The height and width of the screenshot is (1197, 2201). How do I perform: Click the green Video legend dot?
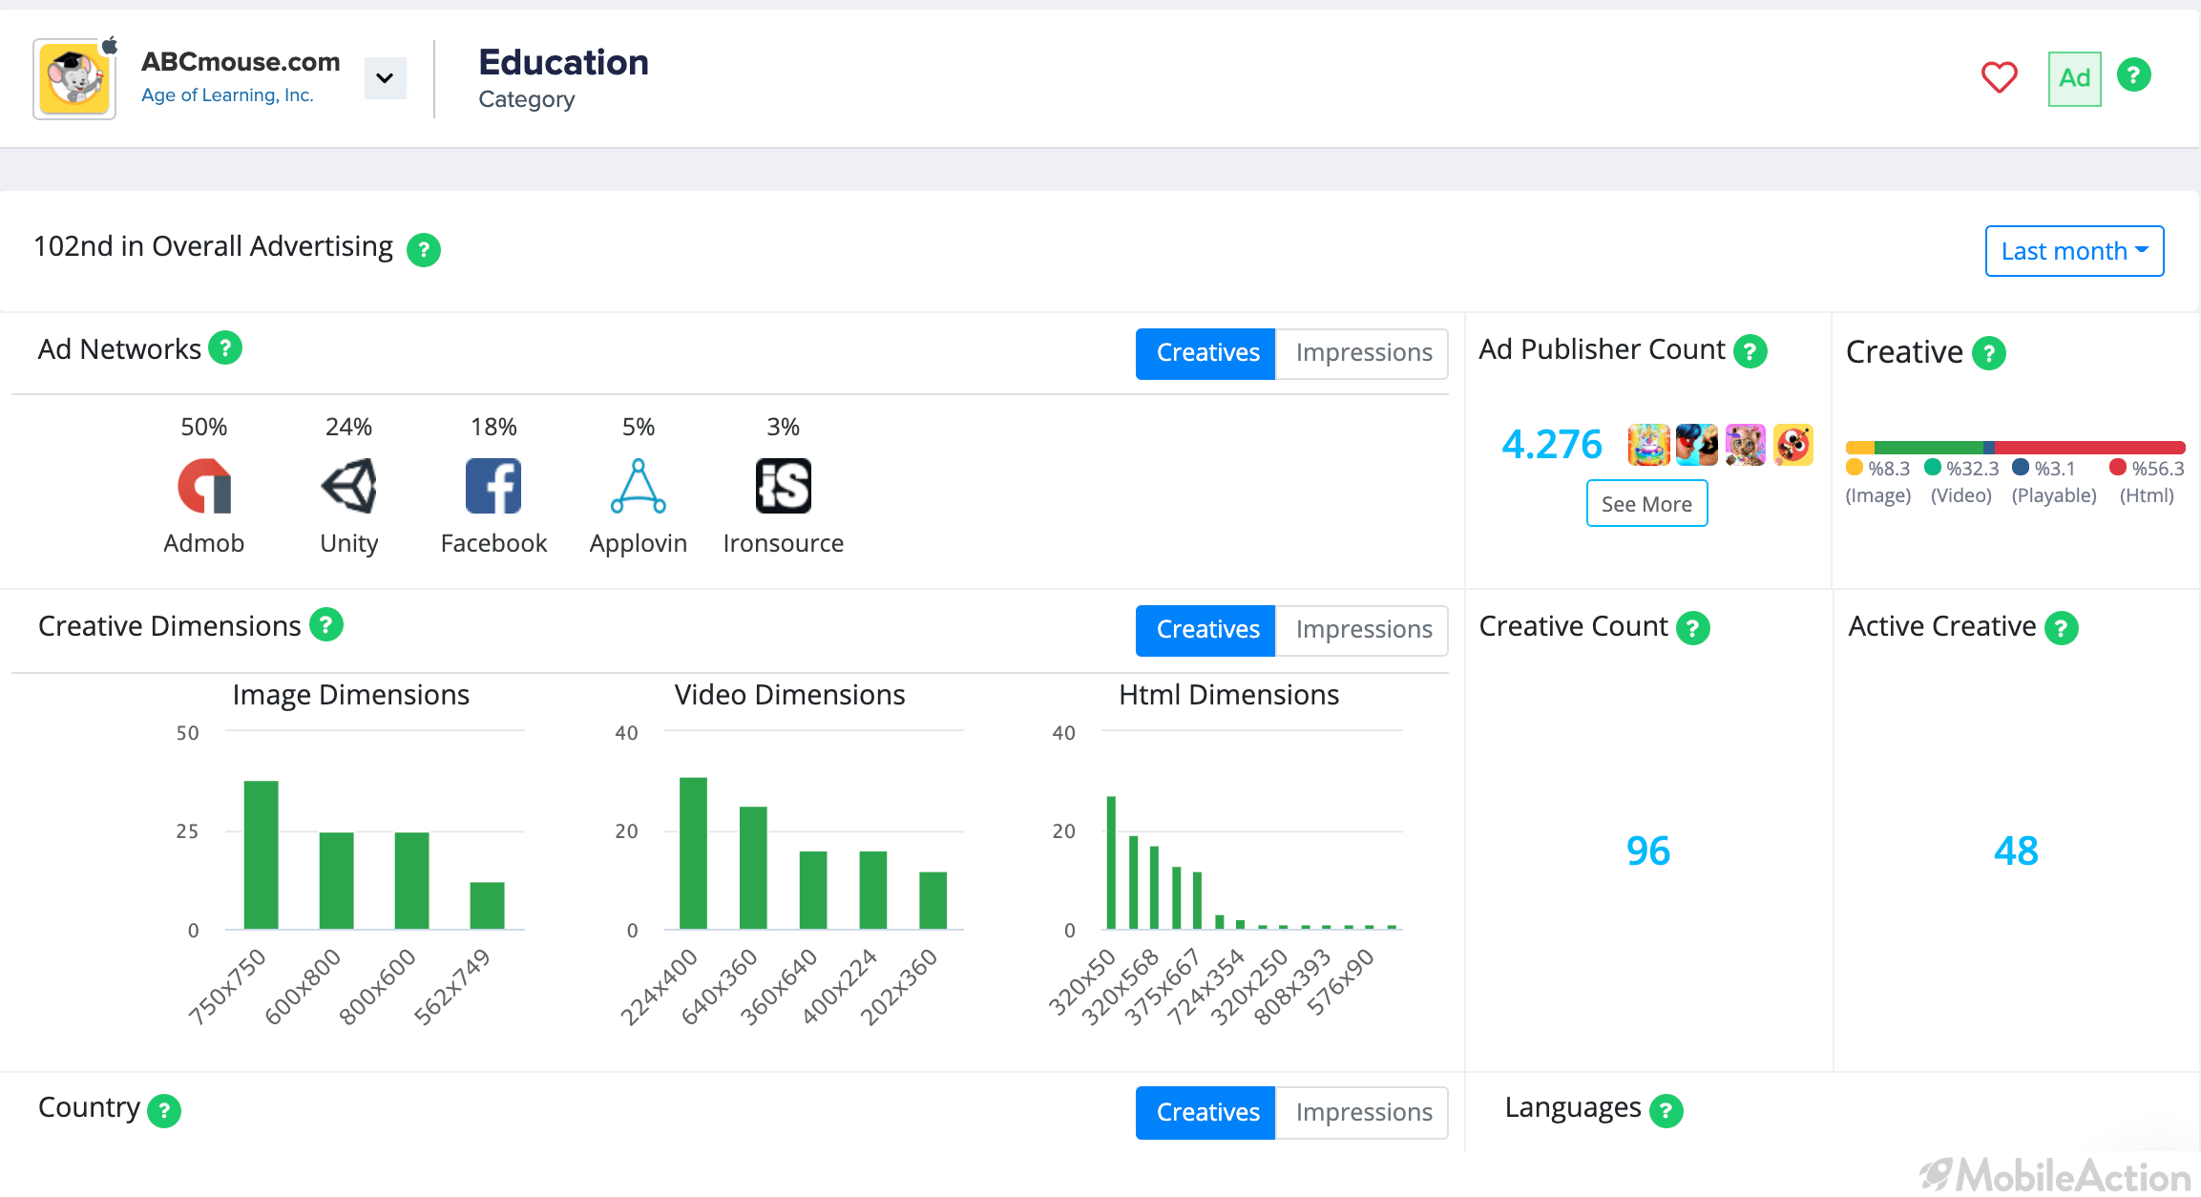tap(1933, 467)
